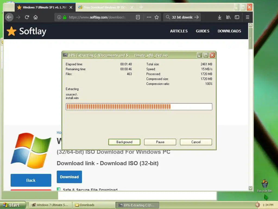Close the Windows 7 Ultimate SP1 tab
Screen dimensions: 278x209
(71, 7)
